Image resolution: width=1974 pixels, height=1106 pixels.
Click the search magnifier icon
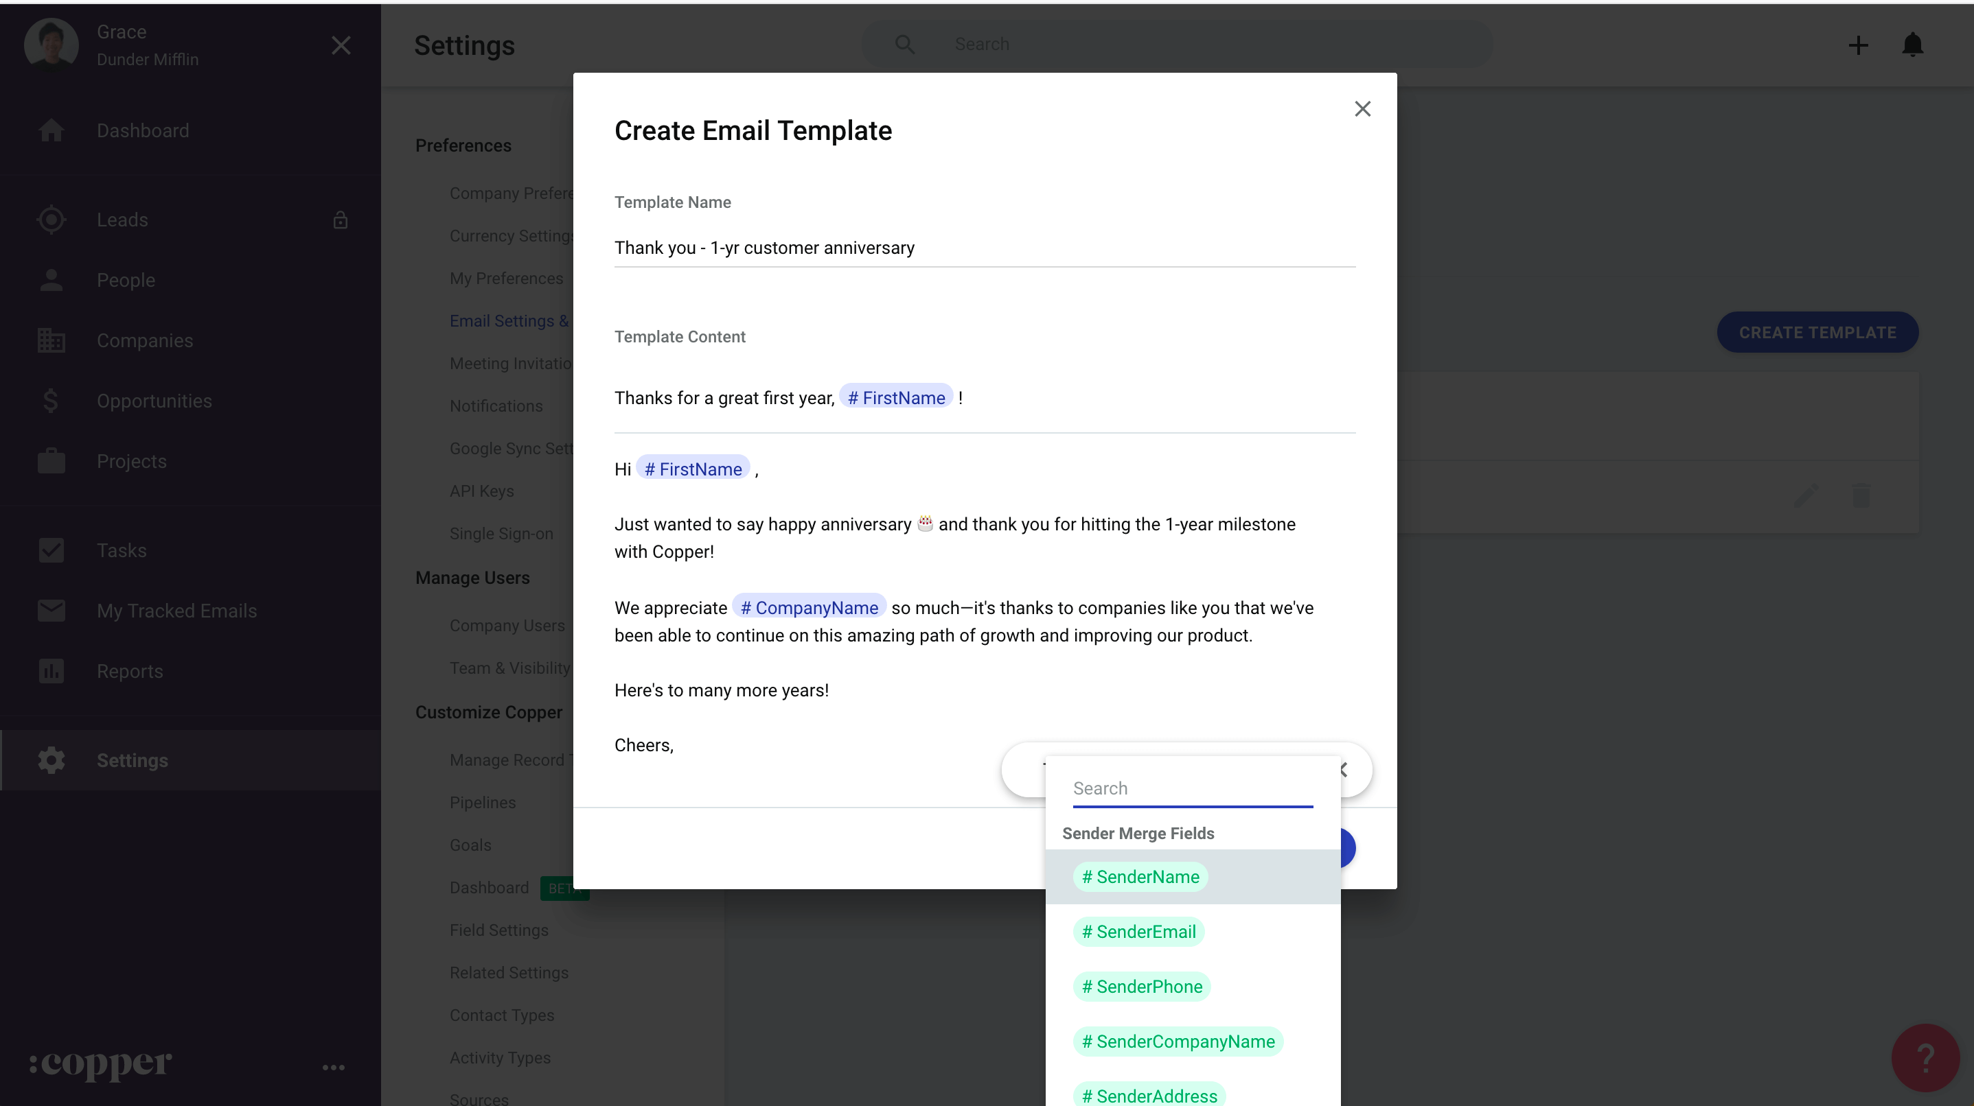point(905,45)
